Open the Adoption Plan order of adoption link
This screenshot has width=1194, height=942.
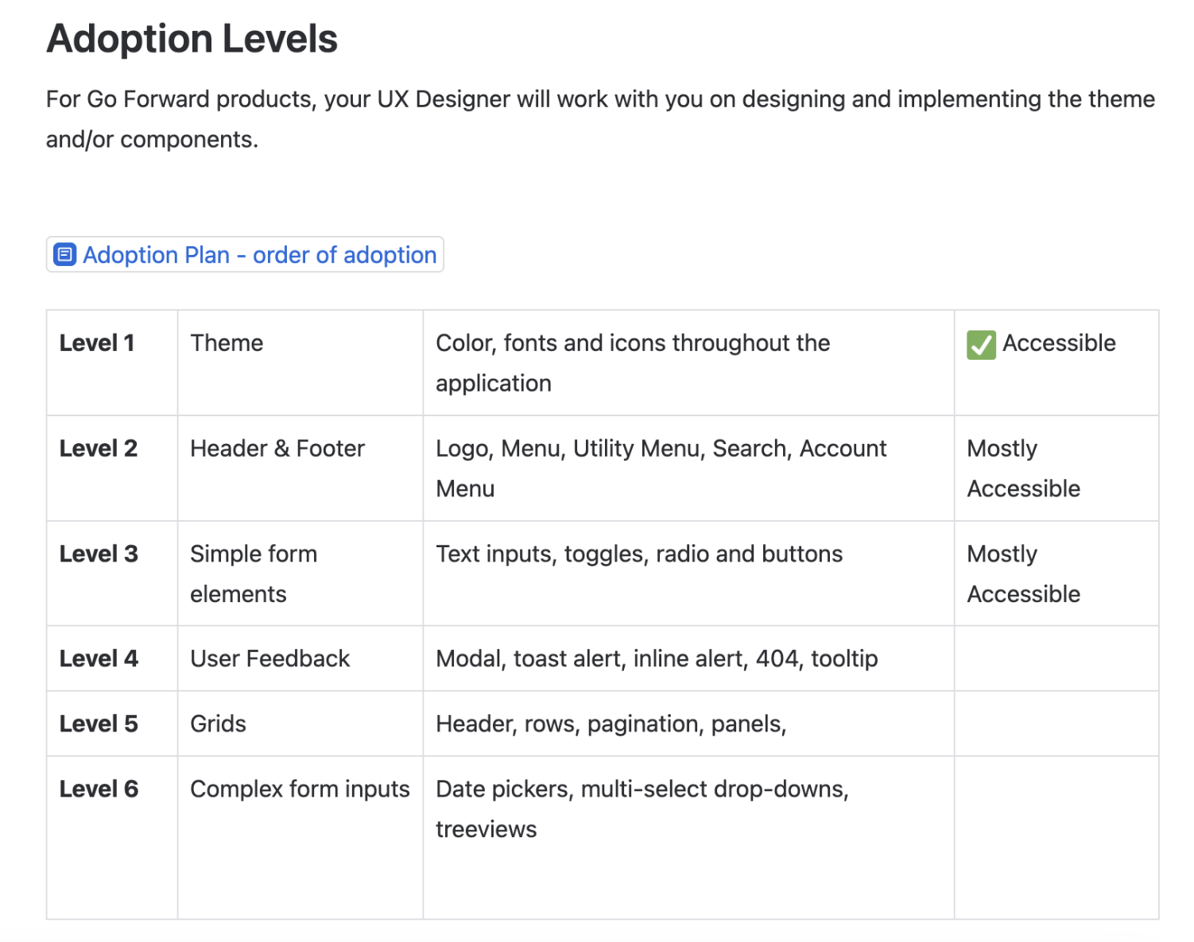pyautogui.click(x=259, y=255)
